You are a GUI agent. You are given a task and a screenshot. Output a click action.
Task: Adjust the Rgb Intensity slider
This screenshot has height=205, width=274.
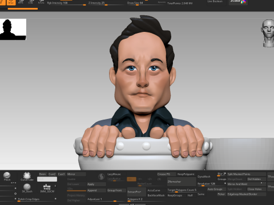click(67, 3)
